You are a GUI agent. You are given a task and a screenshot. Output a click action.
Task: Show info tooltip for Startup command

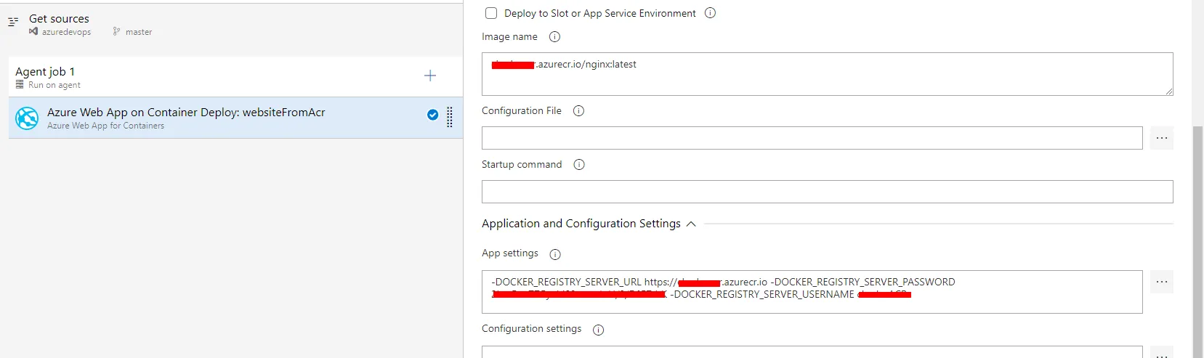579,165
